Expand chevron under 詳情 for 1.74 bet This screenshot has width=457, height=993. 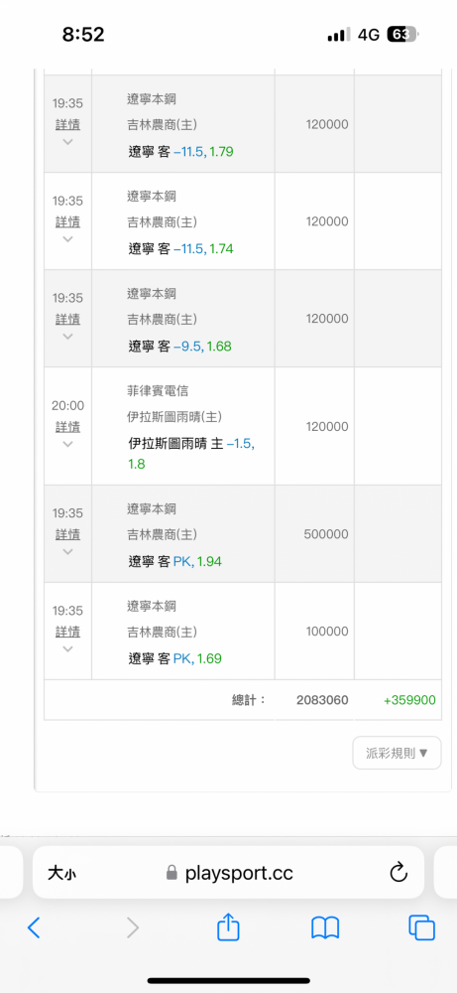click(67, 238)
